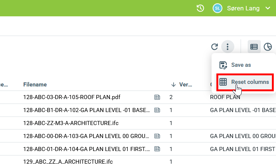Switch to the pie chart view
Image resolution: width=276 pixels, height=164 pixels.
pos(268,47)
